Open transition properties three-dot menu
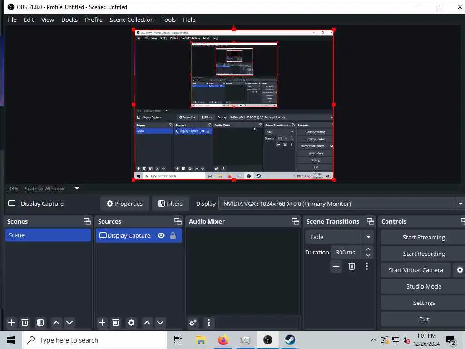465x349 pixels. pyautogui.click(x=367, y=266)
